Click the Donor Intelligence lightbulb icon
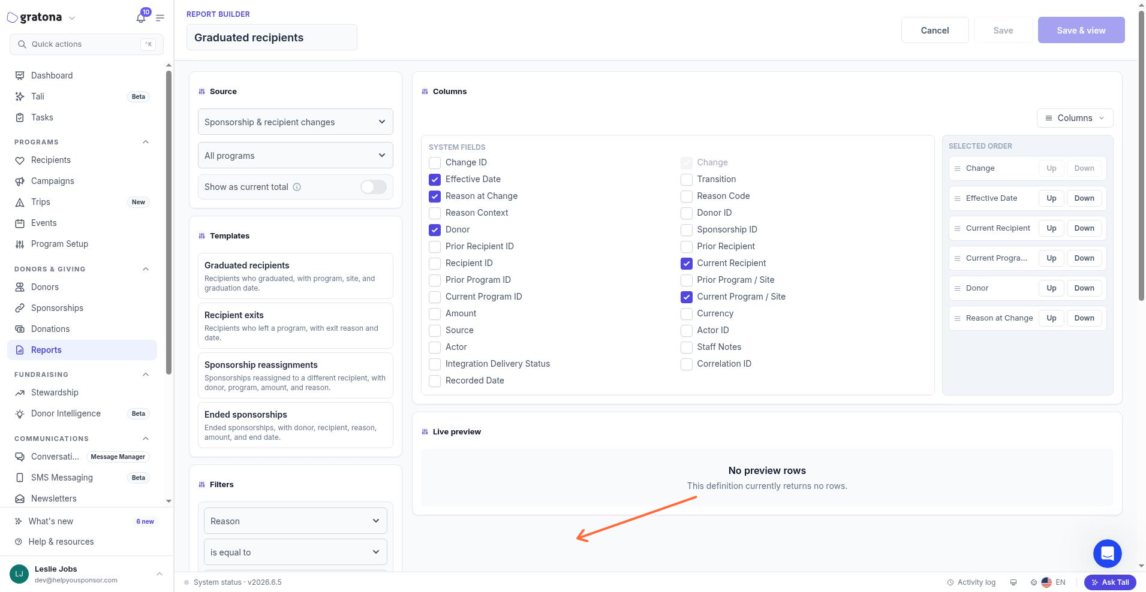Image resolution: width=1146 pixels, height=592 pixels. coord(20,413)
